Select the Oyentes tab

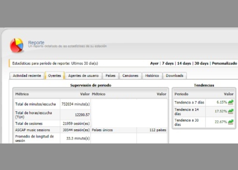55,75
